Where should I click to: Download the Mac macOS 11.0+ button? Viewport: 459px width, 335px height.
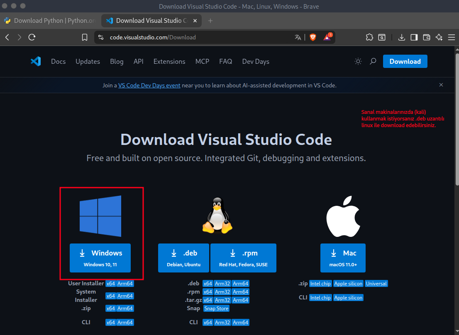point(343,258)
